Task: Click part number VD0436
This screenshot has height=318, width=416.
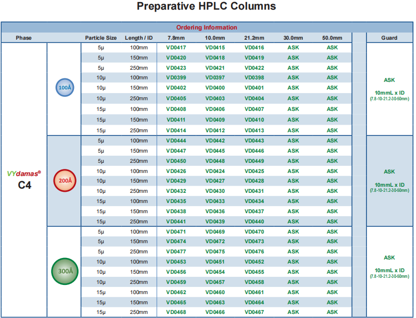Action: pyautogui.click(x=215, y=211)
